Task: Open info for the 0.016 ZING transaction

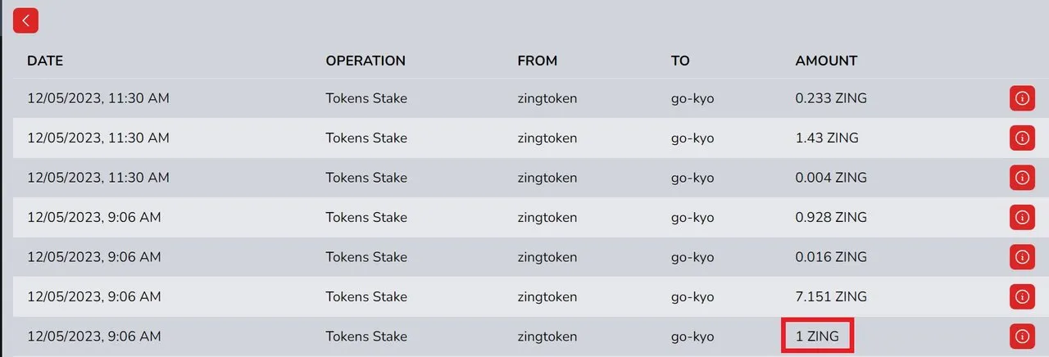Action: pos(1021,257)
